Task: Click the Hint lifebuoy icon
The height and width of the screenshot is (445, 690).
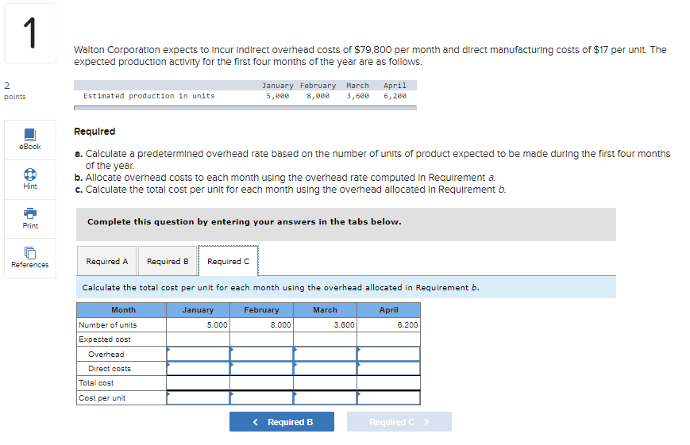Action: click(30, 175)
